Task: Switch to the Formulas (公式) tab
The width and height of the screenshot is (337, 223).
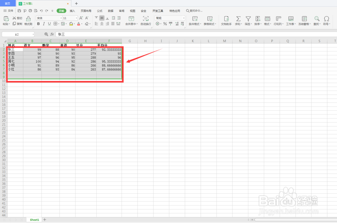Action: [100, 11]
